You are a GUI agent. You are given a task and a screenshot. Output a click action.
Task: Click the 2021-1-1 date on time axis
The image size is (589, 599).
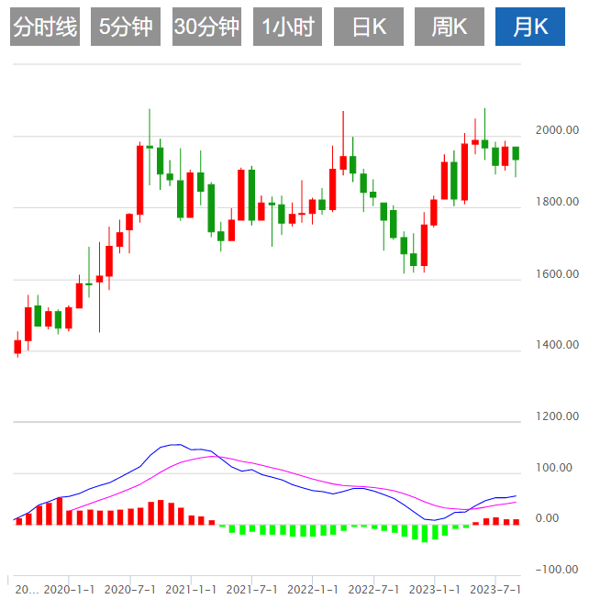click(192, 588)
